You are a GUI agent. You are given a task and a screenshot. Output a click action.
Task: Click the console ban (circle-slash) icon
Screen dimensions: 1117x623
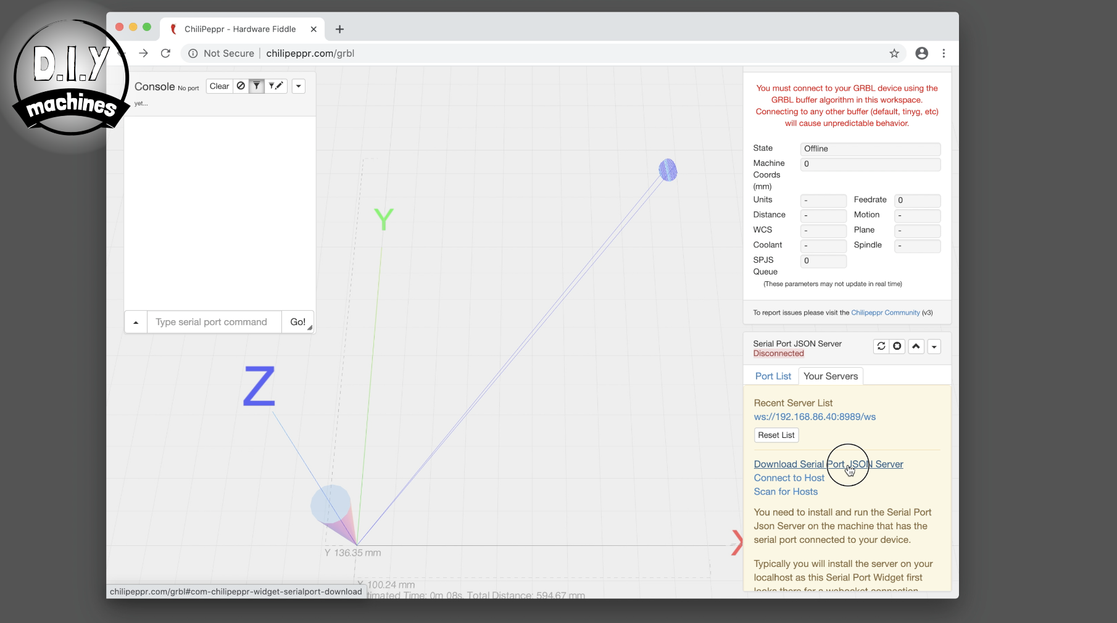point(241,86)
